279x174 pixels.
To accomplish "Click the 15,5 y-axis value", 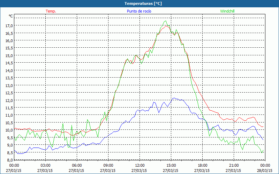I will (9, 48).
